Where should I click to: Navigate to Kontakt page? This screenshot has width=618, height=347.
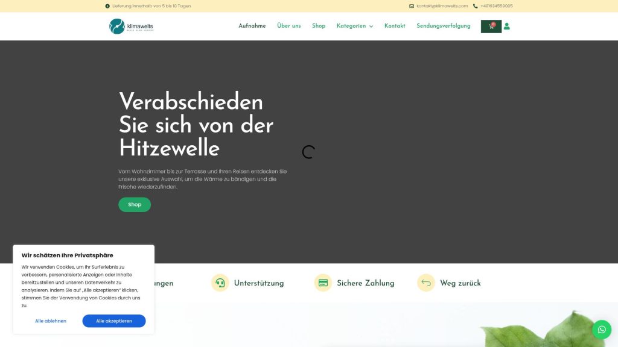click(x=395, y=26)
